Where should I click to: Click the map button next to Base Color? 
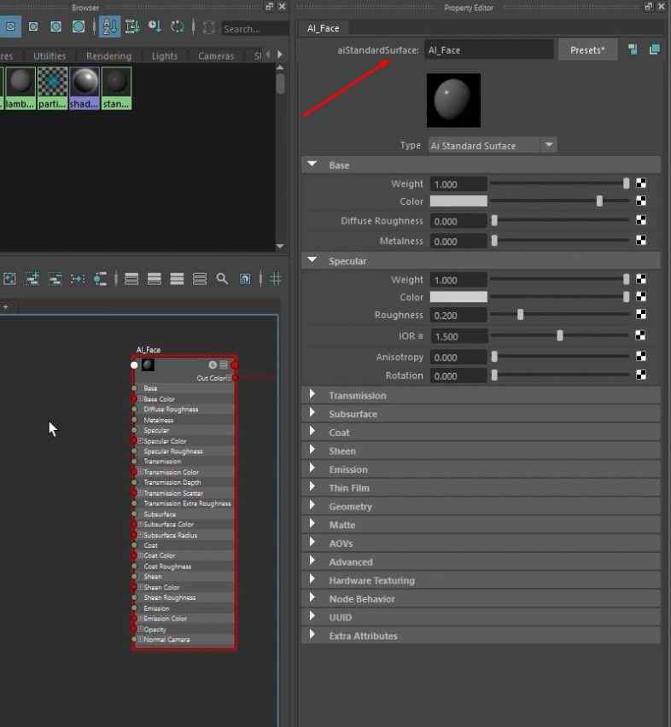[x=641, y=201]
